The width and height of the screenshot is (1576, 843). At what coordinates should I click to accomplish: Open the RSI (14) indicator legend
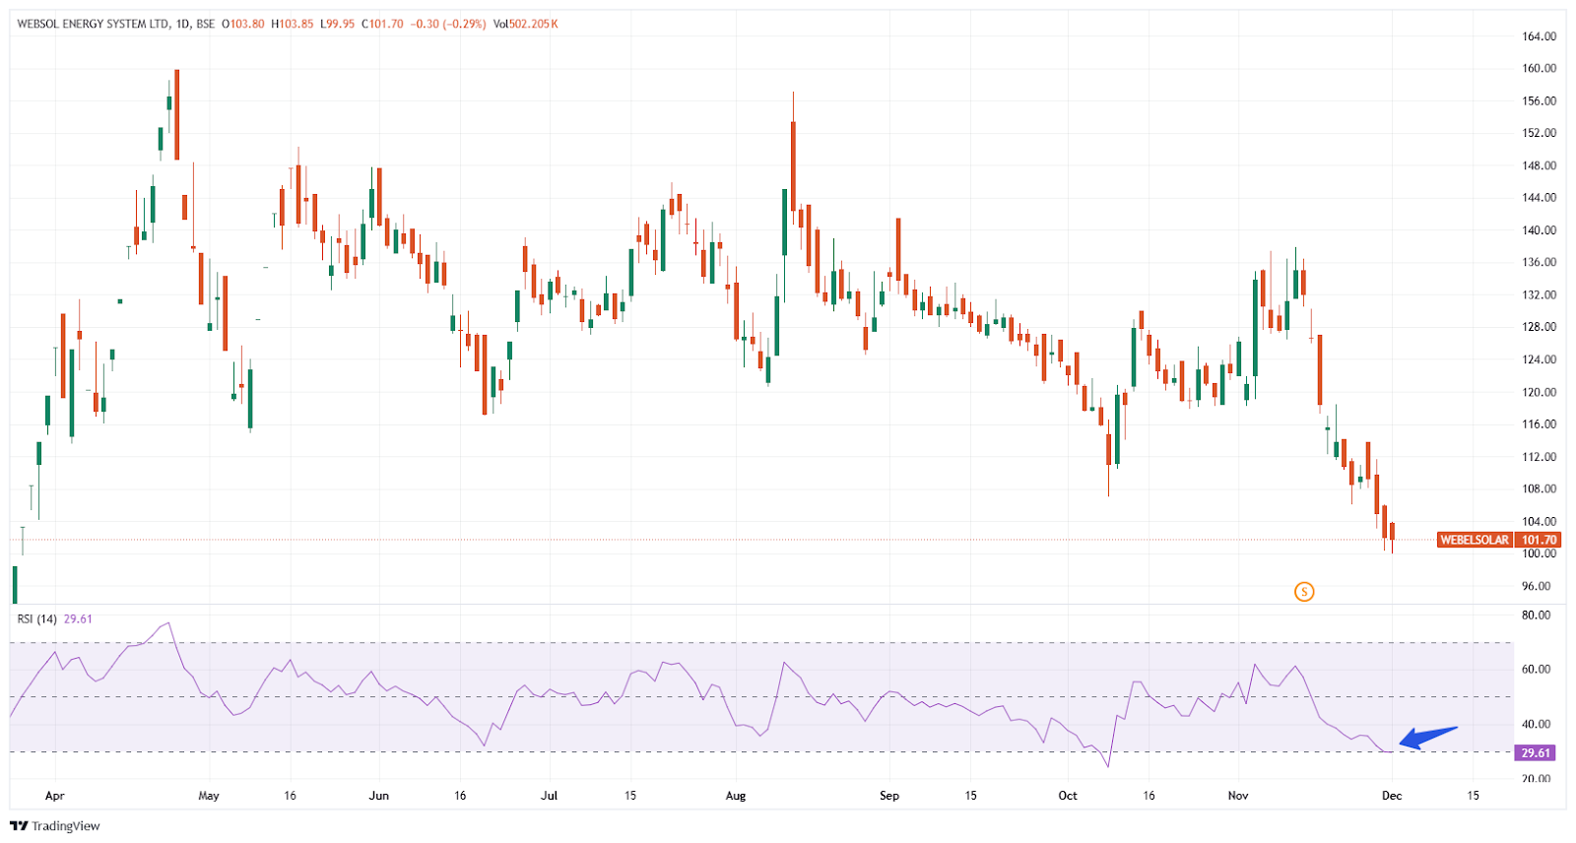point(37,618)
